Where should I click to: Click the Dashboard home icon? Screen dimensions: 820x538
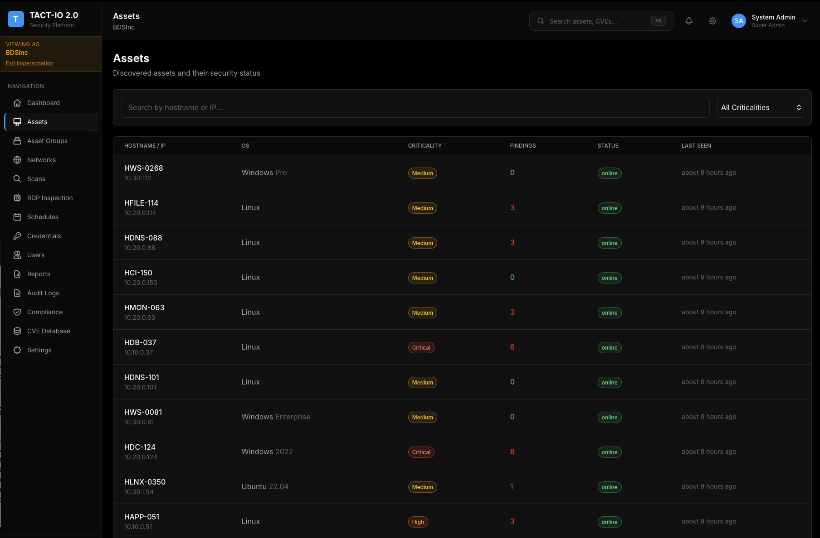pyautogui.click(x=17, y=103)
